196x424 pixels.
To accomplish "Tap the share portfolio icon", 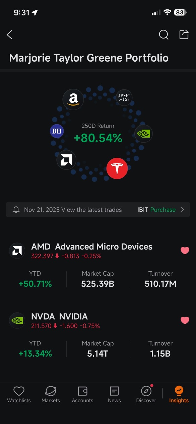I will pyautogui.click(x=184, y=34).
